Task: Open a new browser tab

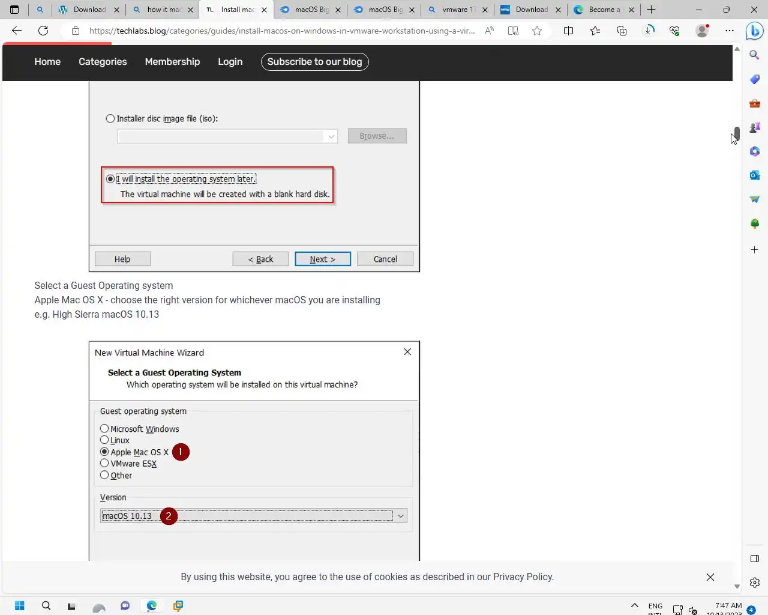Action: click(x=652, y=10)
